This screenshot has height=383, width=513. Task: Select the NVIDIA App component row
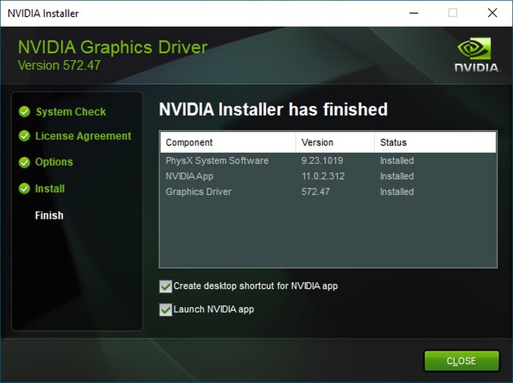(x=328, y=176)
